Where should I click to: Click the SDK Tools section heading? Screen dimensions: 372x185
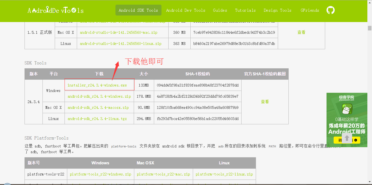(35, 63)
